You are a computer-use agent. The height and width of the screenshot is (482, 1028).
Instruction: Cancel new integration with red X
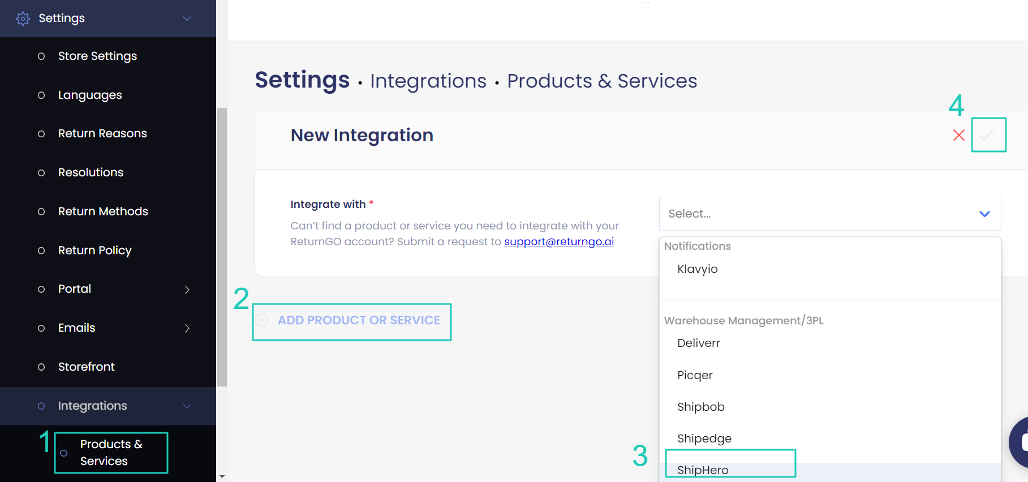958,135
